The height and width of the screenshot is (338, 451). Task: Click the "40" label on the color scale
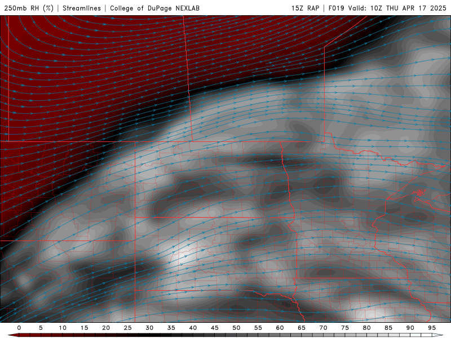click(x=193, y=328)
